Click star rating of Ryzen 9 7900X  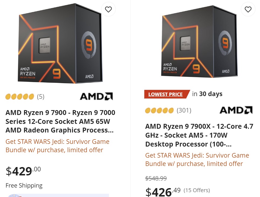pos(159,110)
